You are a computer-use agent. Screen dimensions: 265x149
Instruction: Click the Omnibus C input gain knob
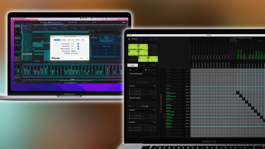(x=151, y=91)
